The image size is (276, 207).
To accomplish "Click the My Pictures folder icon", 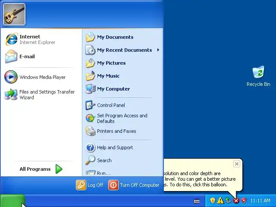I will click(x=90, y=63).
